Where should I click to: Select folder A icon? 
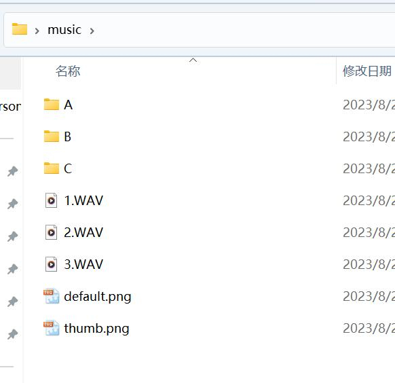pos(52,105)
